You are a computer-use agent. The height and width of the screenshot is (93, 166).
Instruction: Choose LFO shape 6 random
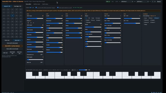98,20
